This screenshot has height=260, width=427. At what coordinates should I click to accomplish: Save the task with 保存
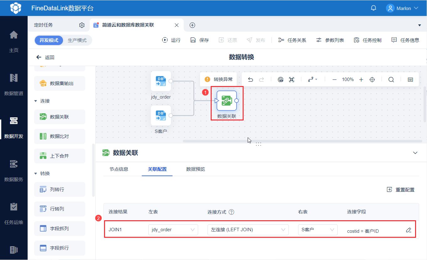[x=200, y=40]
